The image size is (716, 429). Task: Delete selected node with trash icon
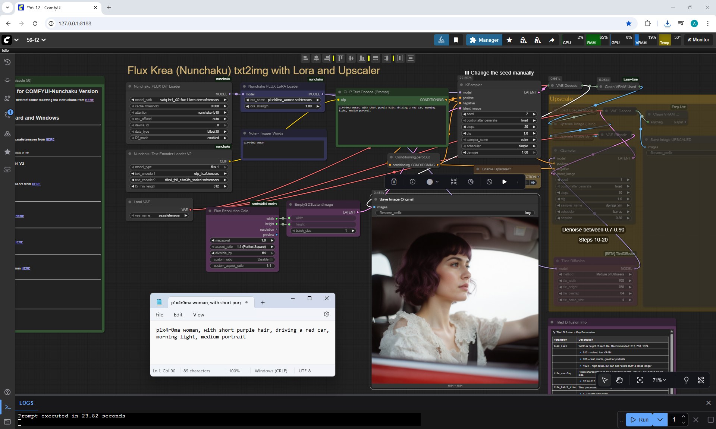click(394, 182)
